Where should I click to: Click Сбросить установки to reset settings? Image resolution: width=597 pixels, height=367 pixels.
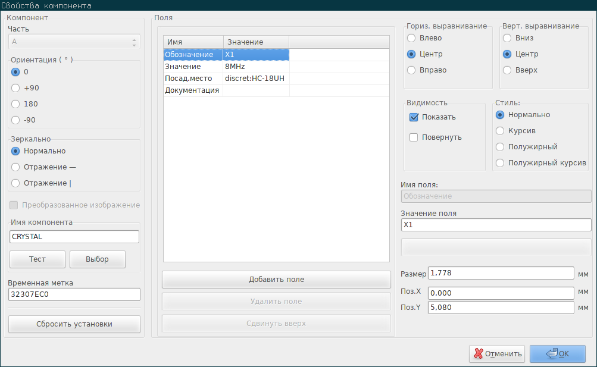click(74, 324)
